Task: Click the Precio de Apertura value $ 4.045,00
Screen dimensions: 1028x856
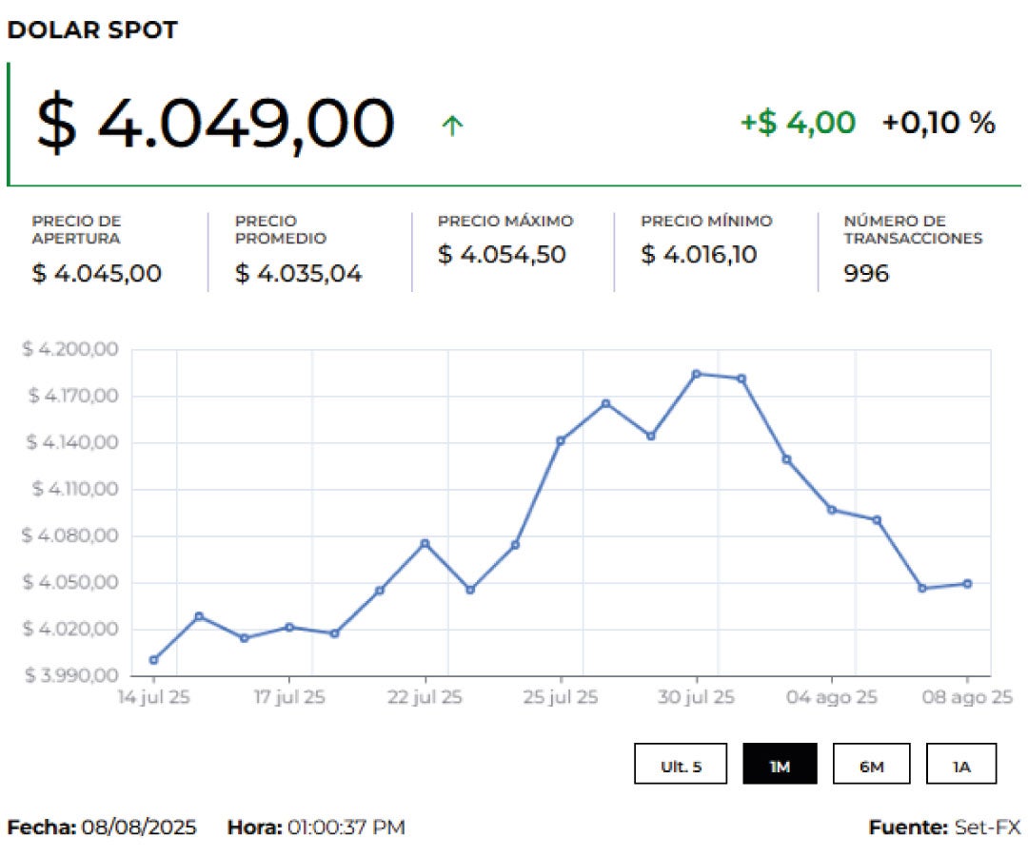Action: pos(97,274)
